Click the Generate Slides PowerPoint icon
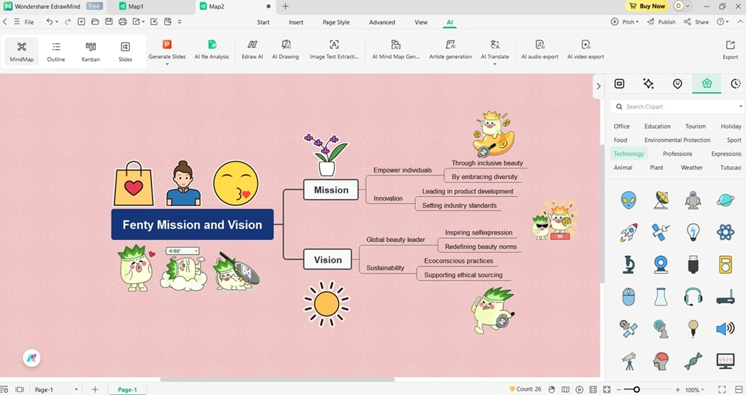The height and width of the screenshot is (395, 746). [x=167, y=44]
